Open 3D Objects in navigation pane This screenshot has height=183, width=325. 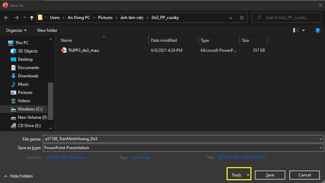pos(28,51)
